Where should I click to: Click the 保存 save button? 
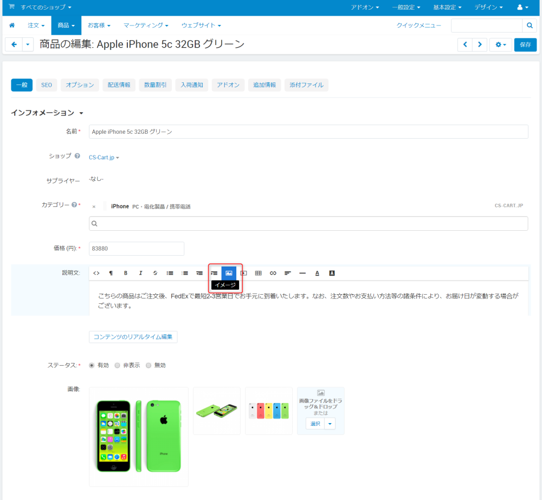(525, 44)
